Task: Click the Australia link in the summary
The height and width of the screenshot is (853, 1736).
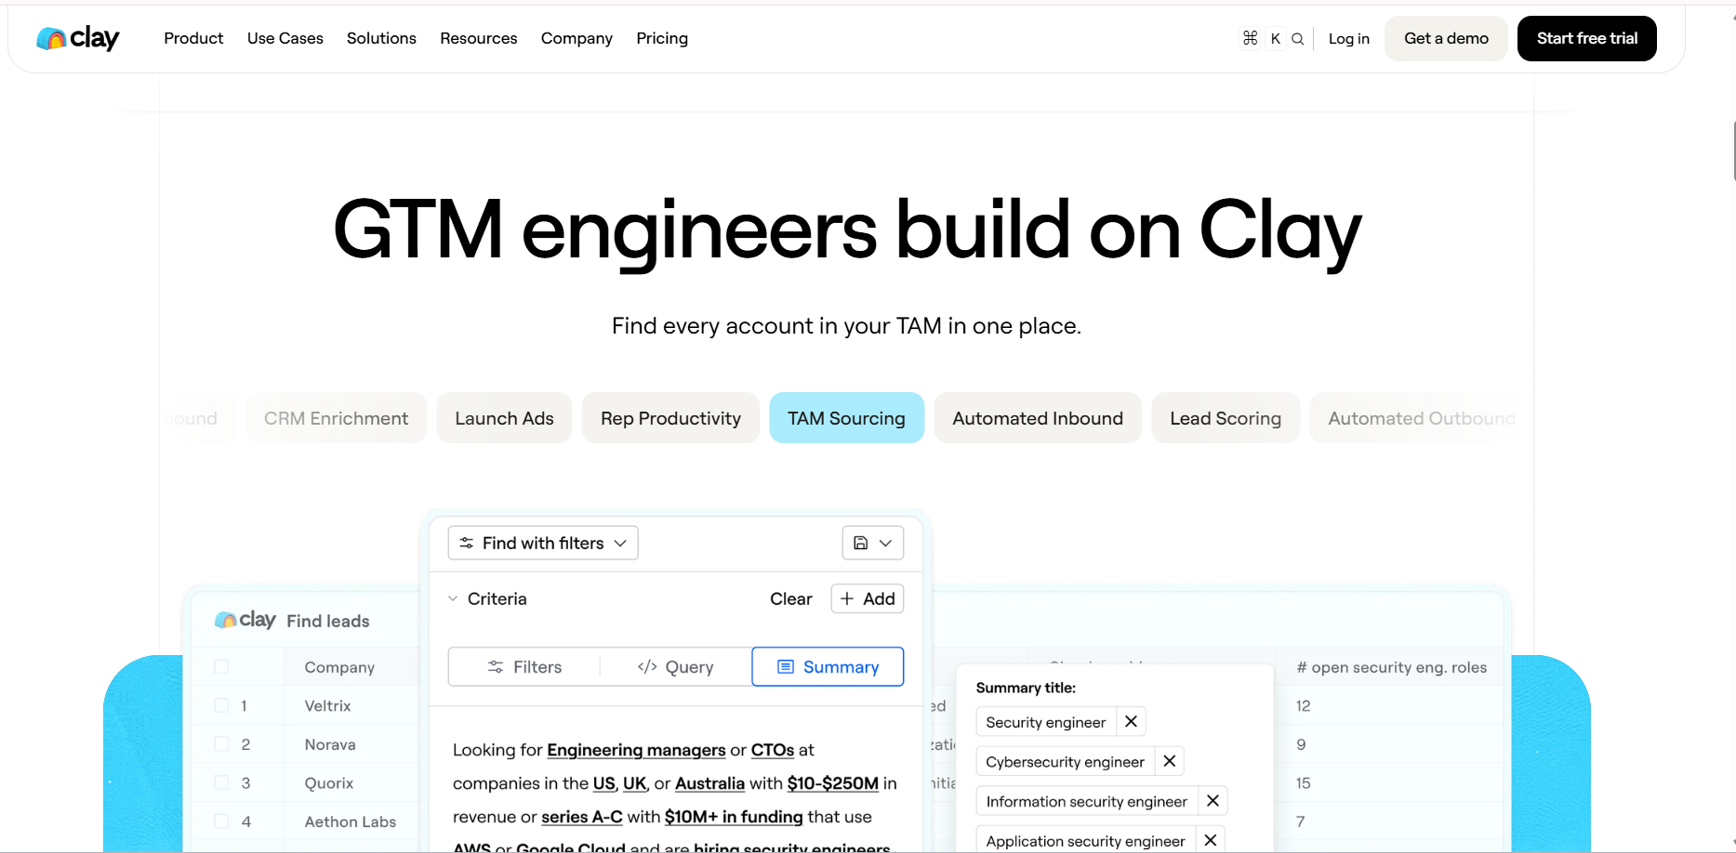Action: tap(709, 783)
